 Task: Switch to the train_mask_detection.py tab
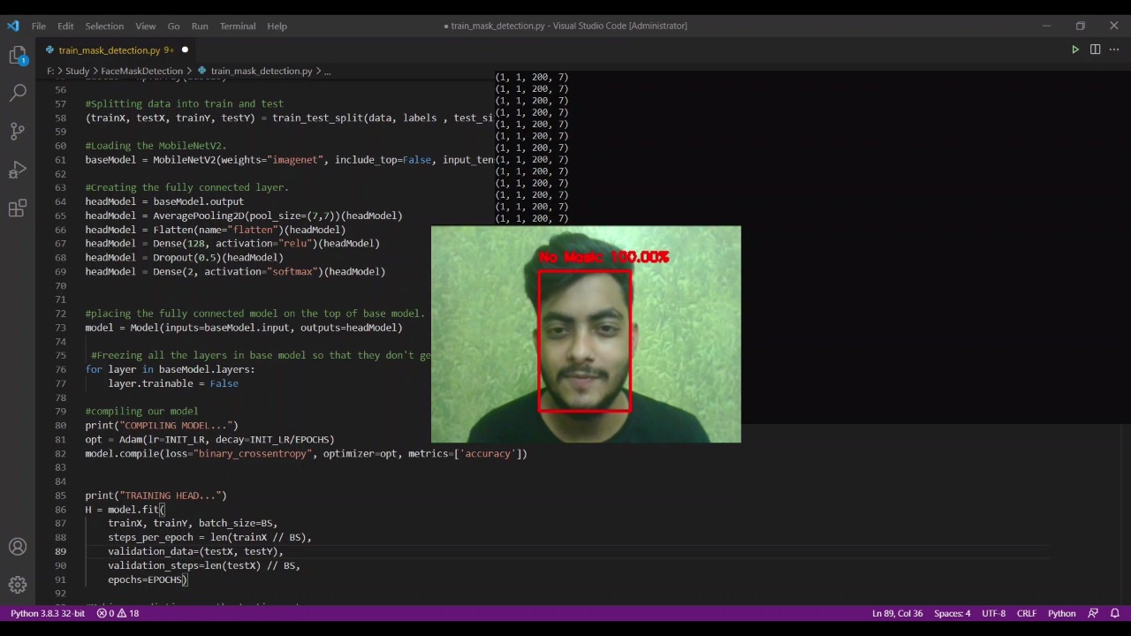coord(109,50)
